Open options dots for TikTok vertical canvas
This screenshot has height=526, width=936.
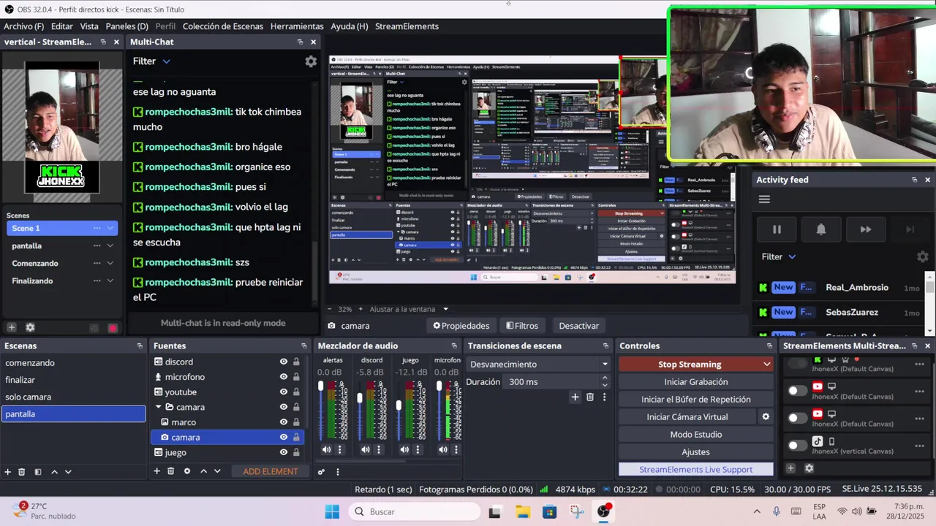pos(919,445)
